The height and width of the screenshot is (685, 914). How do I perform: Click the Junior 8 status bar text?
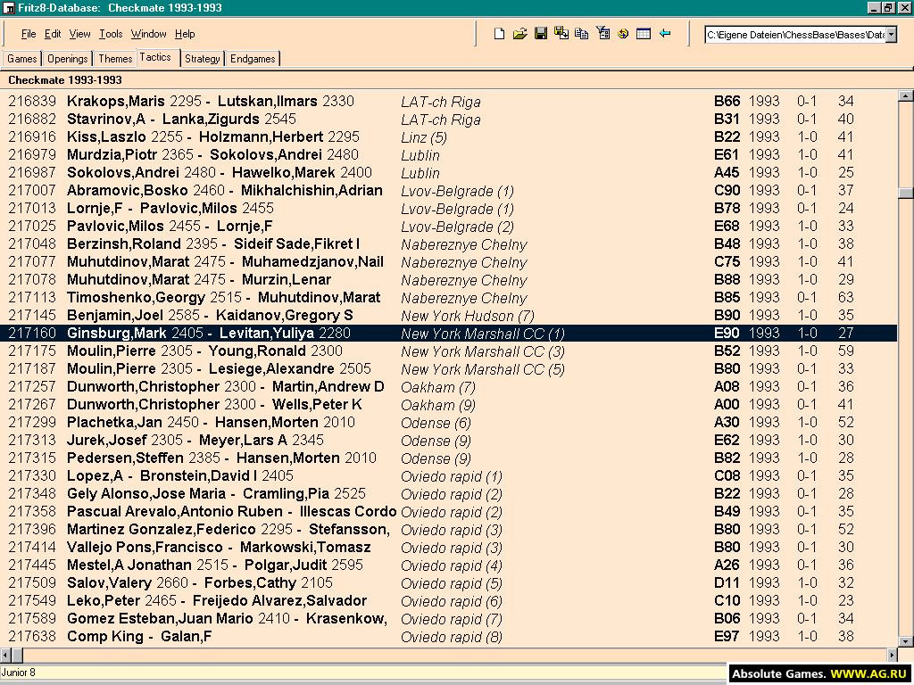tap(18, 673)
